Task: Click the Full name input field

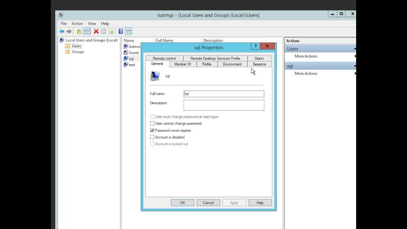Action: [x=224, y=94]
